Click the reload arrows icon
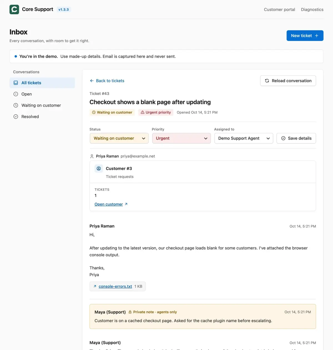Viewport: 333px width, 350px height. click(267, 81)
